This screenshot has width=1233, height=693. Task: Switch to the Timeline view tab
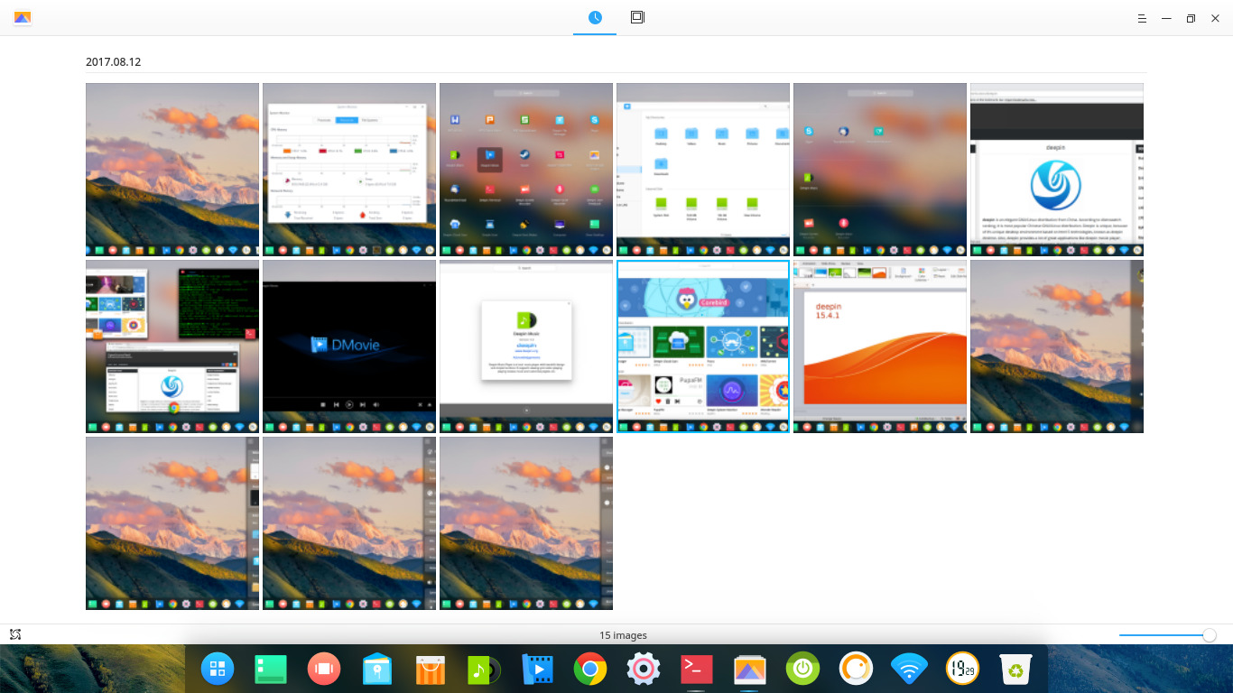(594, 17)
